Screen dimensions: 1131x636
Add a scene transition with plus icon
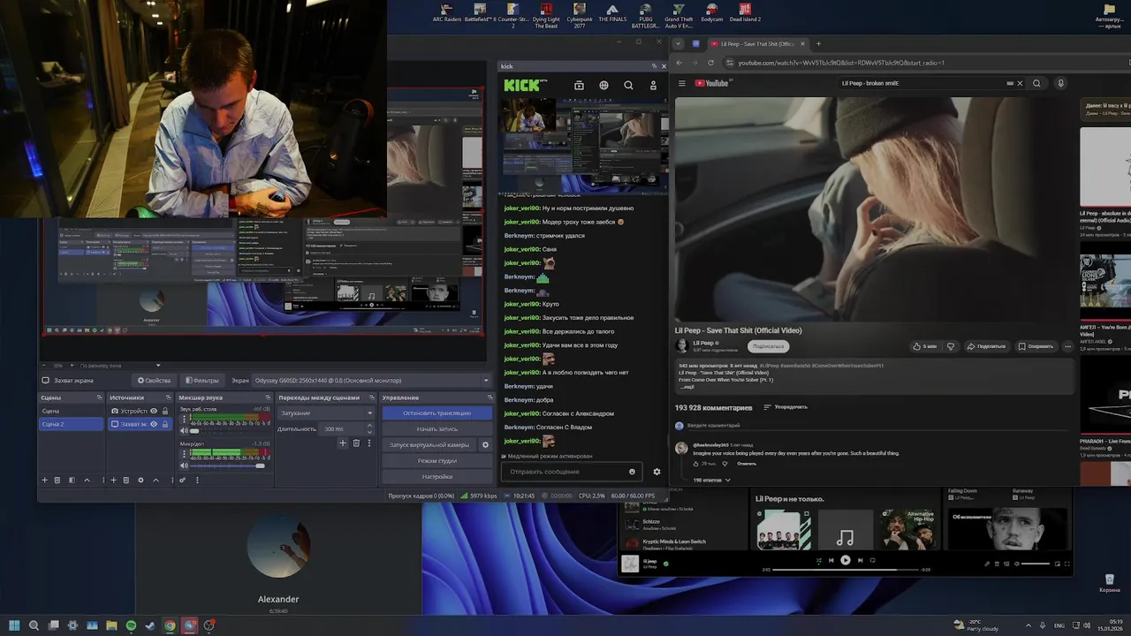343,443
